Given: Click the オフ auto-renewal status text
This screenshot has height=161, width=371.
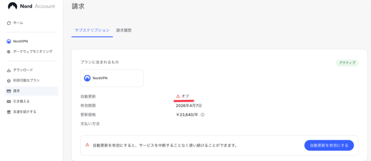Looking at the screenshot, I should 185,96.
